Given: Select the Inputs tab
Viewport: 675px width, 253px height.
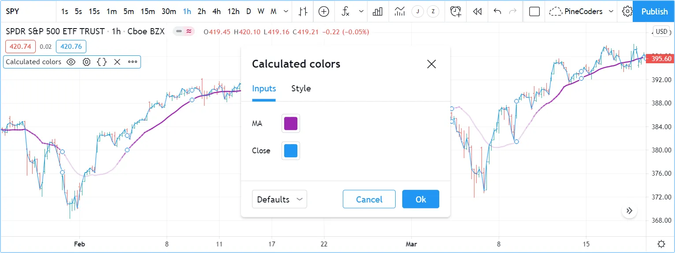Looking at the screenshot, I should pos(264,89).
